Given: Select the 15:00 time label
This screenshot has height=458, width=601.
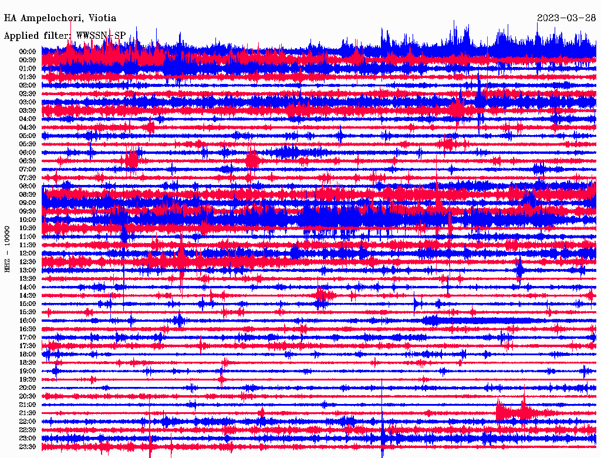Looking at the screenshot, I should pyautogui.click(x=28, y=304).
